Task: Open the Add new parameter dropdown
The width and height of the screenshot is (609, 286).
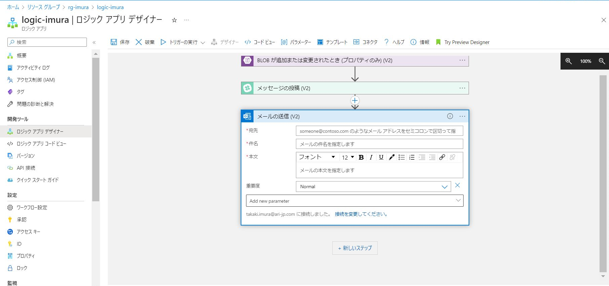Action: [x=355, y=201]
